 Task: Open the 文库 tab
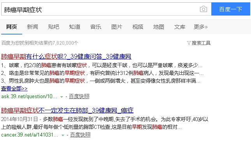pyautogui.click(x=180, y=27)
